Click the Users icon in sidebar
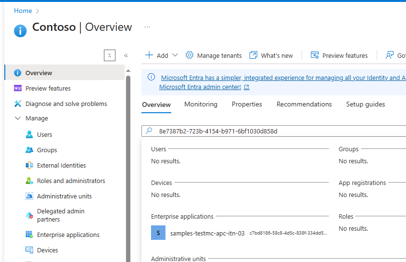Screen dimensions: 406x262 [x=29, y=135]
